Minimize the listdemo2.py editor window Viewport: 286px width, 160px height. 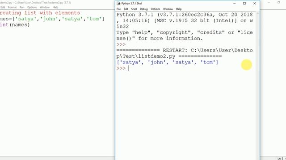pos(269,2)
